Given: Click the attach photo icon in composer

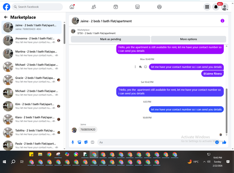Looking at the screenshot, I should click(80, 142).
